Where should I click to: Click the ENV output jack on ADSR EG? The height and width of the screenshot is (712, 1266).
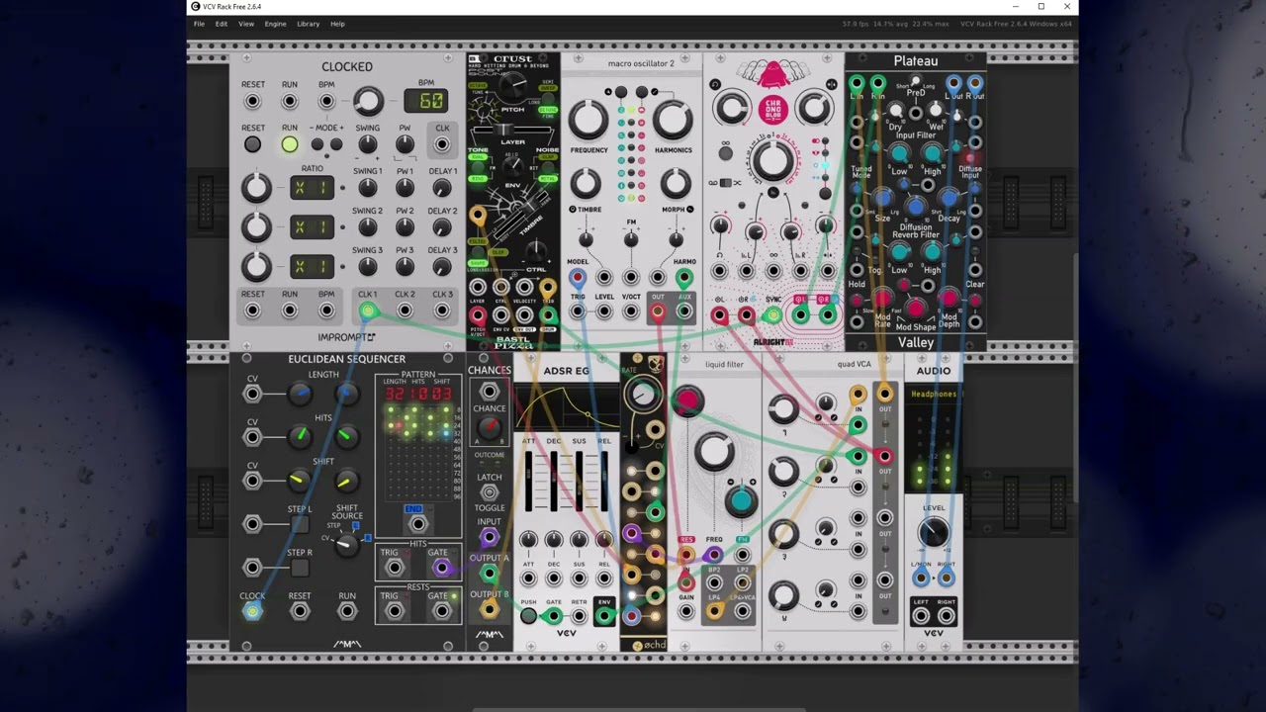pyautogui.click(x=604, y=616)
